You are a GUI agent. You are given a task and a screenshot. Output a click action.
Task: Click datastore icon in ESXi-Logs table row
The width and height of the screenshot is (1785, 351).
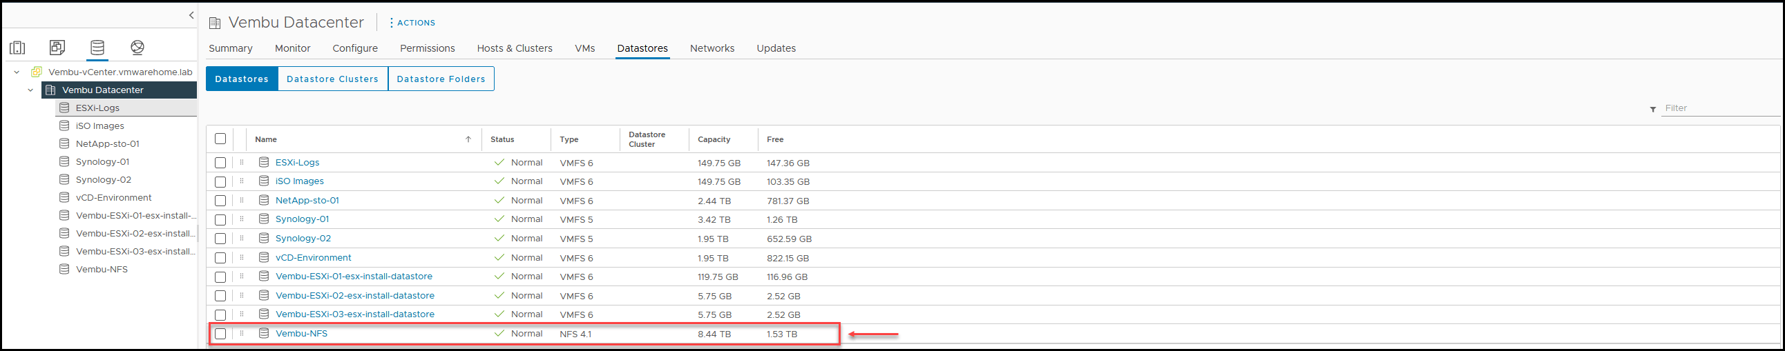tap(264, 162)
